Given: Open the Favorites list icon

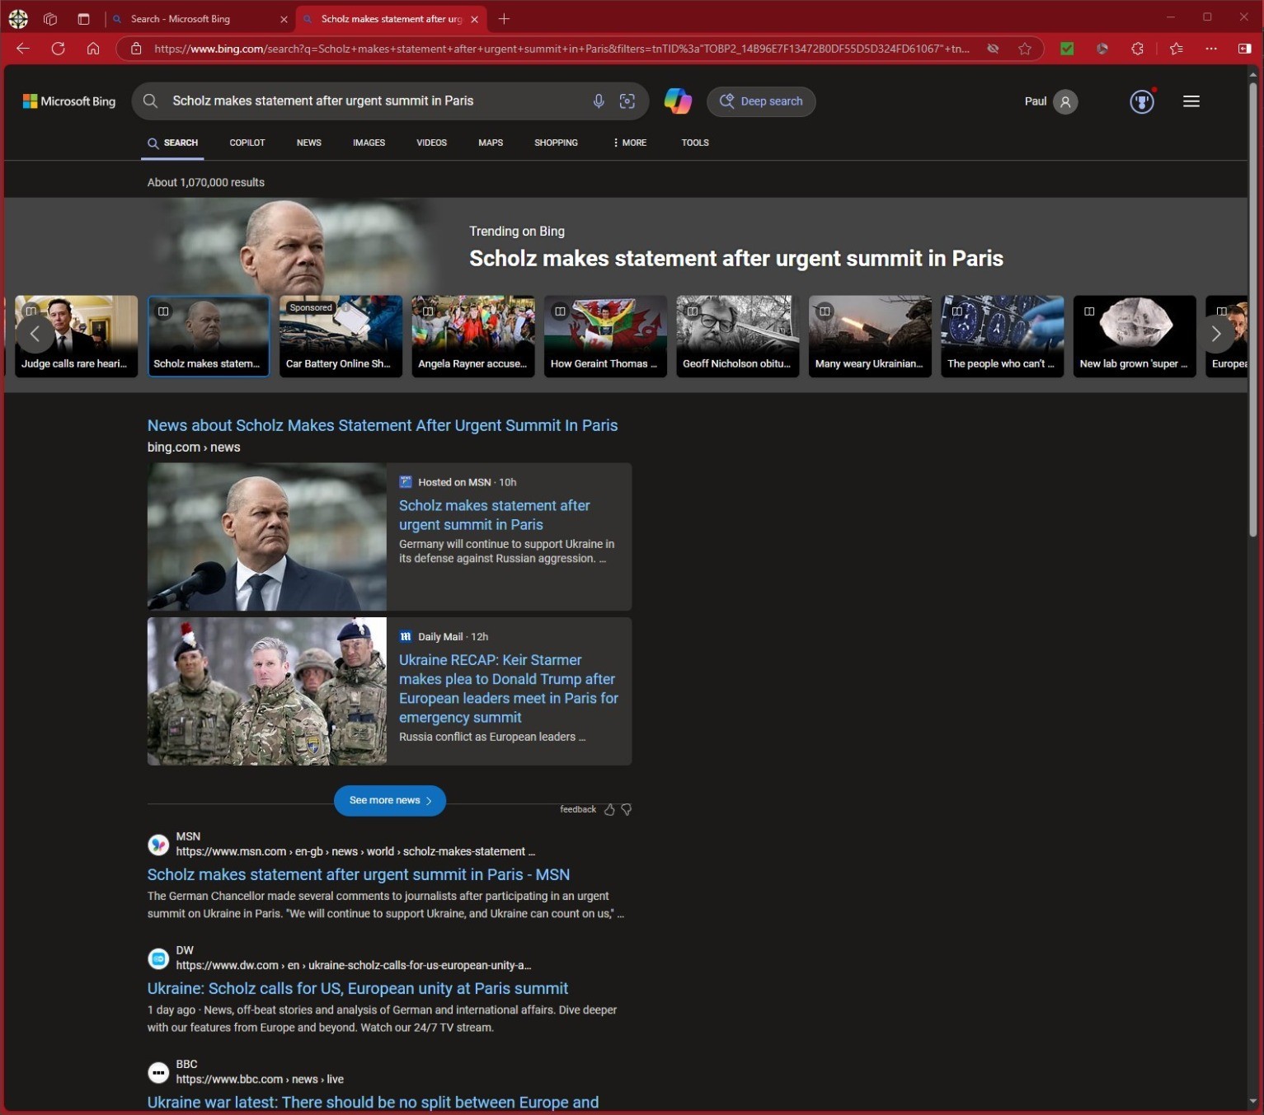Looking at the screenshot, I should 1177,49.
